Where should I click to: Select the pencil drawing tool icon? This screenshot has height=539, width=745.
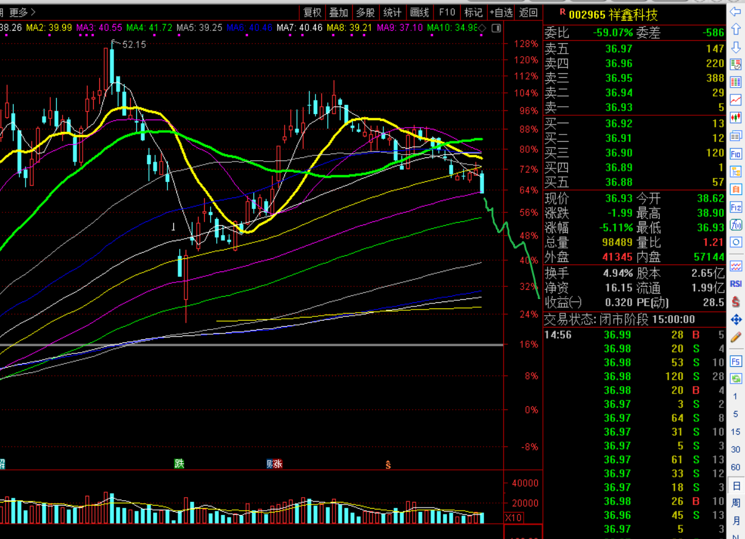coord(735,337)
